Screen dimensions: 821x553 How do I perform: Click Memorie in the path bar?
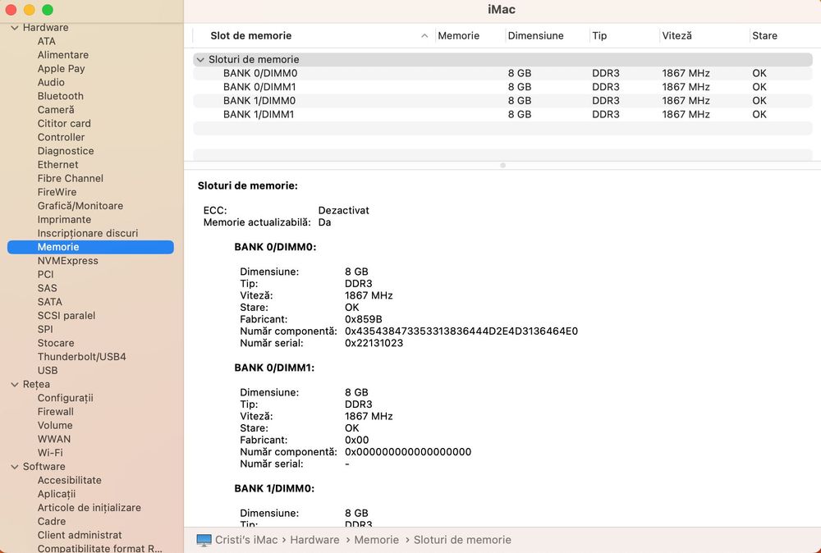coord(377,540)
